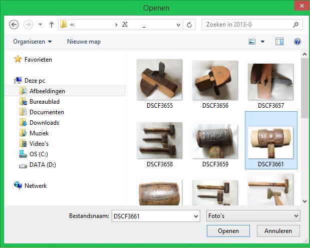Expand the Bestandsnaam dropdown arrow
The image size is (310, 248).
[x=196, y=216]
